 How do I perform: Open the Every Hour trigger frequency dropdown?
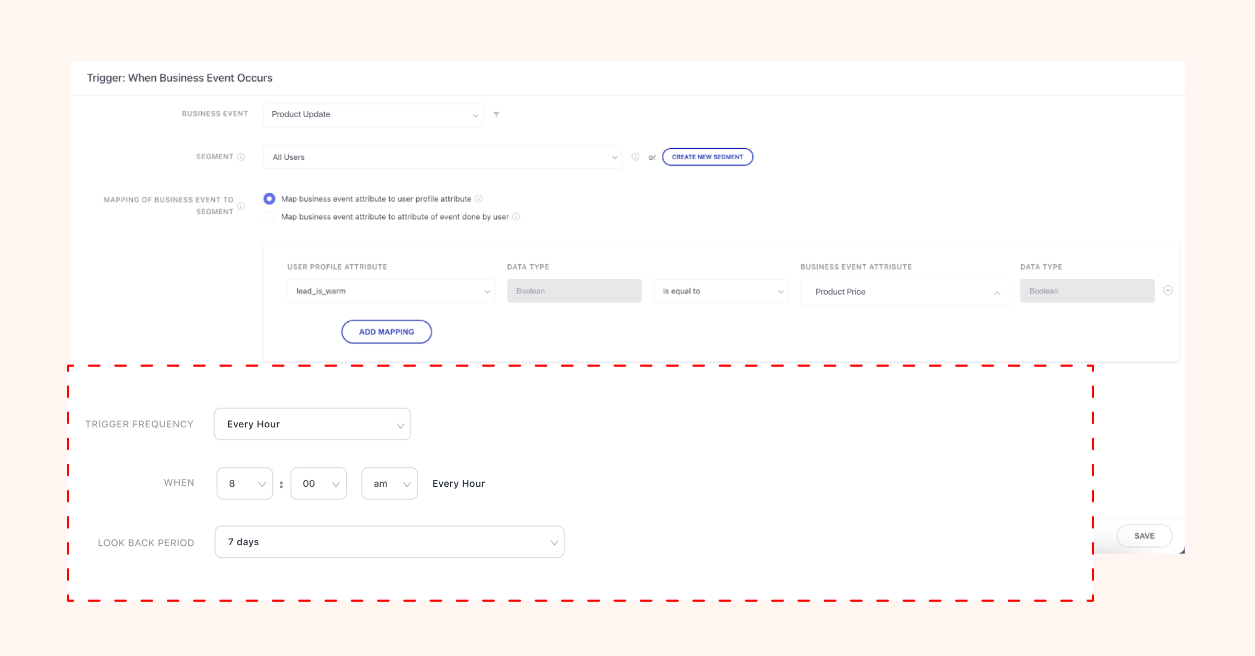pyautogui.click(x=312, y=424)
